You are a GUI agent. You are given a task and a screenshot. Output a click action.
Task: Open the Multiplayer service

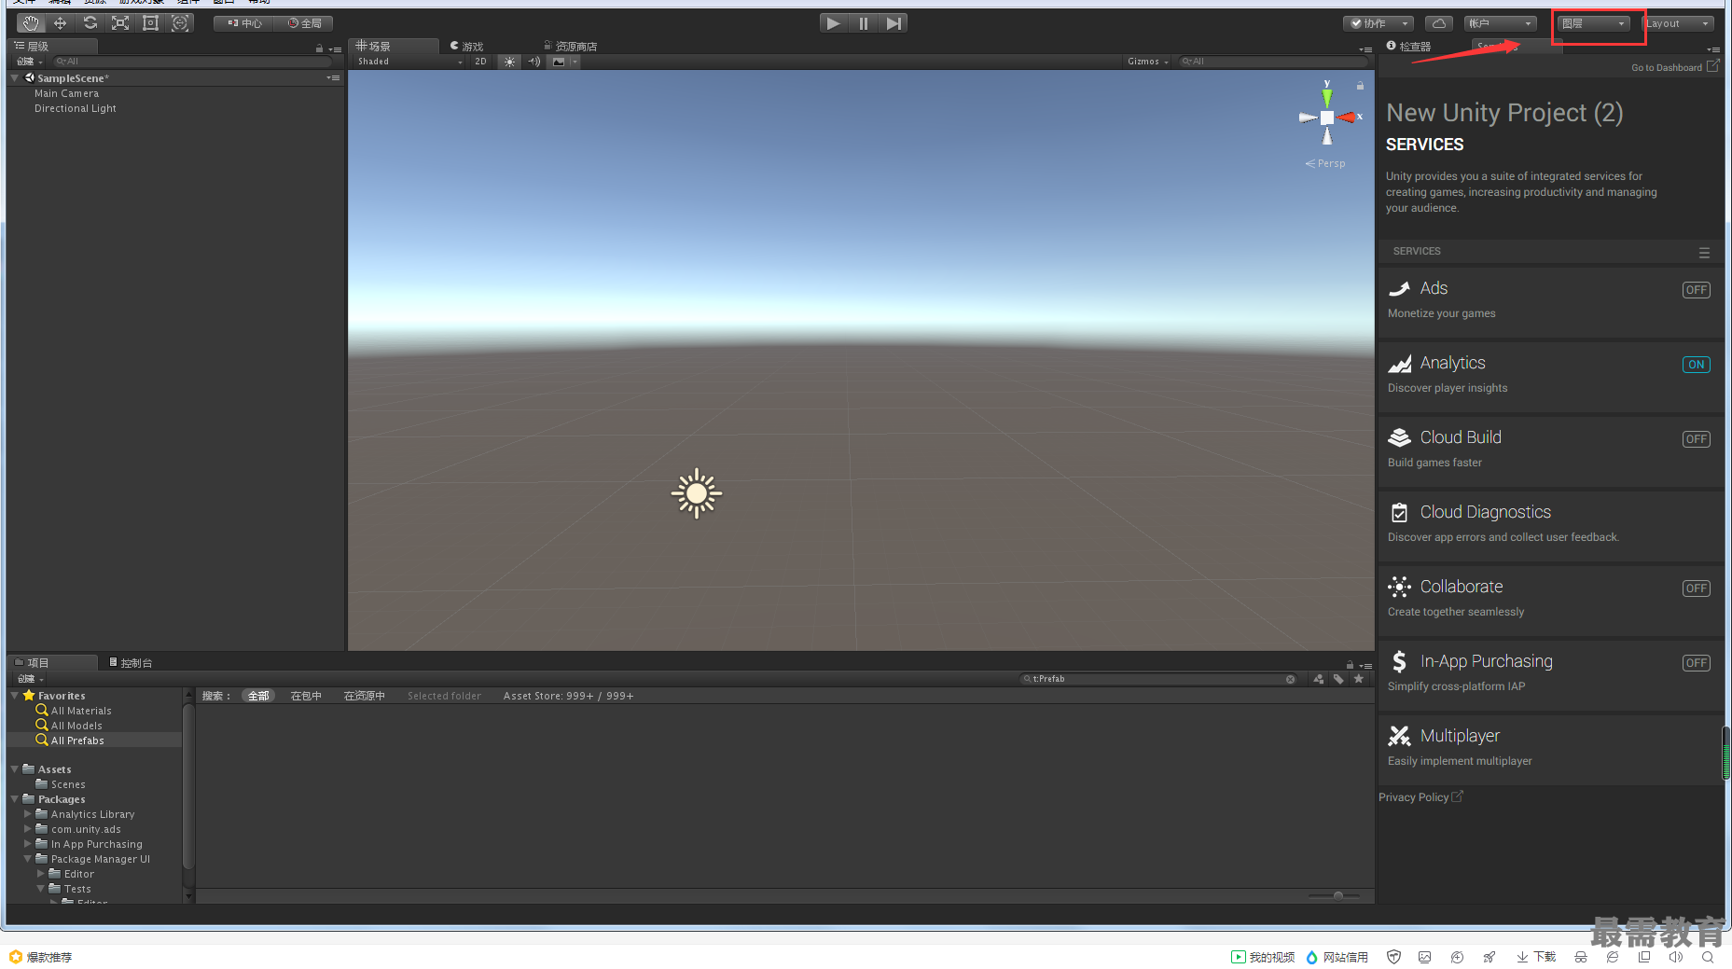(x=1550, y=749)
